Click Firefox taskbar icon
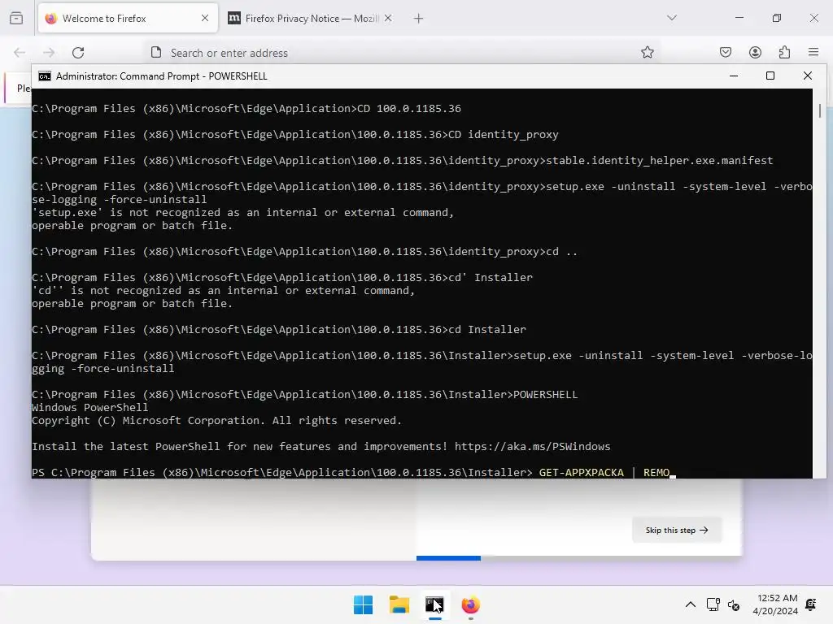Screen dimensions: 833x624 (471, 604)
